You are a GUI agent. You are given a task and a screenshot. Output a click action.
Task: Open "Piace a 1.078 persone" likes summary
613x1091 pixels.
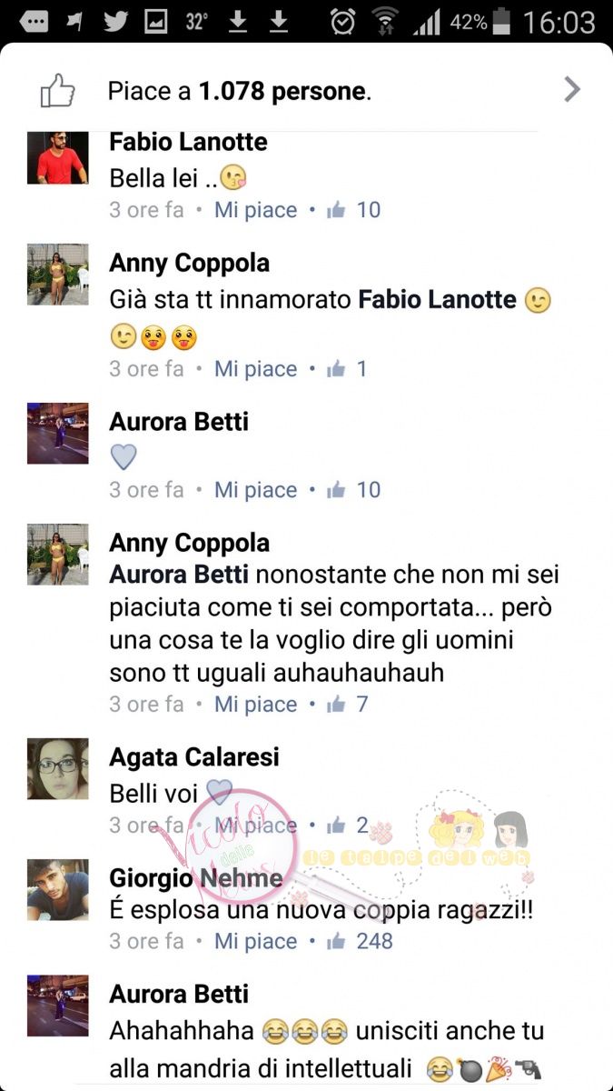[240, 91]
